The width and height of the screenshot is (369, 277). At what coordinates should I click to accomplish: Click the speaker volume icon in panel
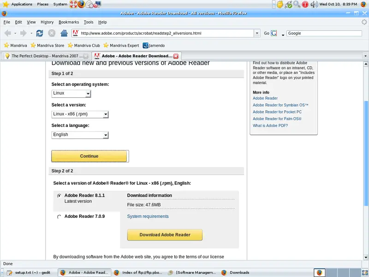(314, 4)
